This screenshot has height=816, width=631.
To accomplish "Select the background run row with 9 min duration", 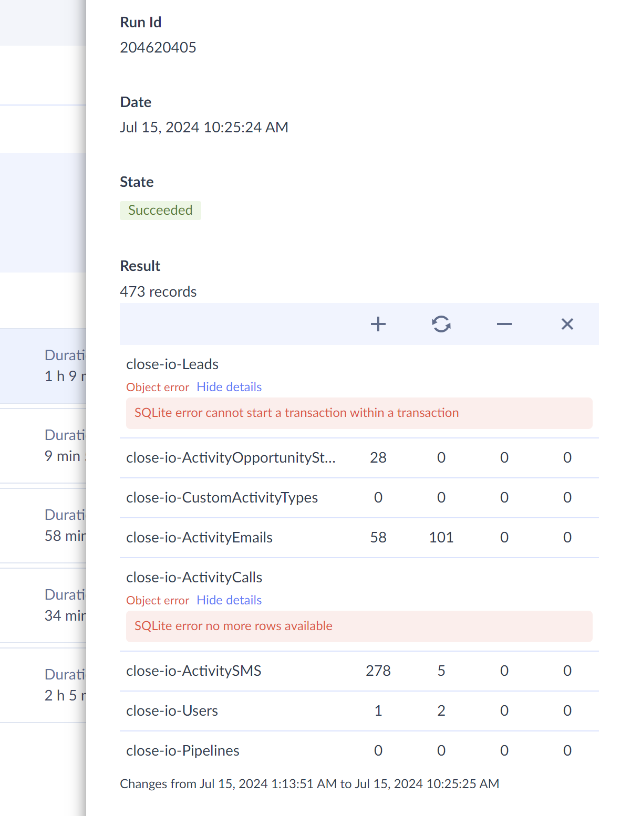I will (43, 446).
